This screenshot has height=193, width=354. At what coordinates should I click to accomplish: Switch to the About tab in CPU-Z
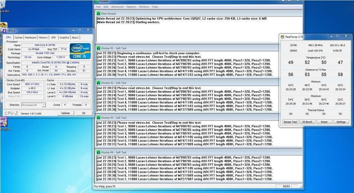(75, 38)
